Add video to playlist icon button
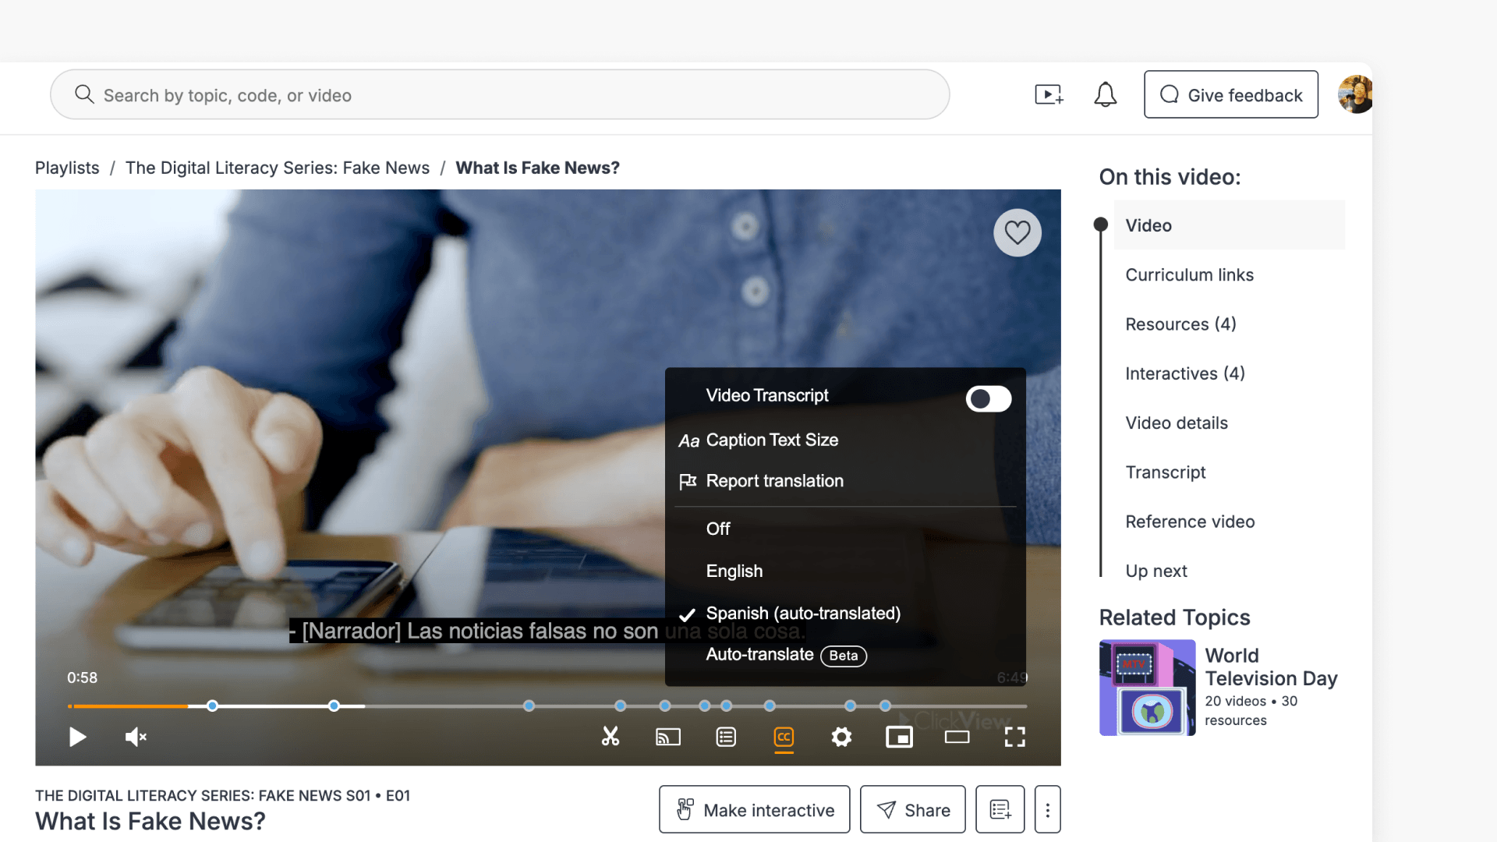The height and width of the screenshot is (842, 1497). [1000, 809]
